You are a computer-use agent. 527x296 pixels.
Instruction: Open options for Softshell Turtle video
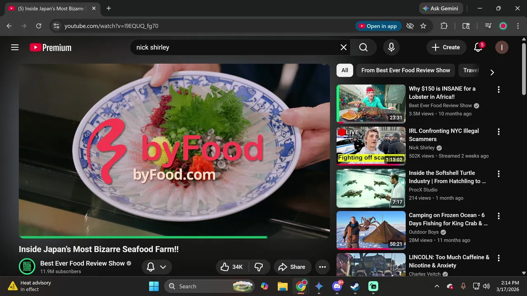(499, 174)
